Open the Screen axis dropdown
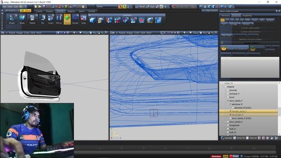 pyautogui.click(x=107, y=7)
